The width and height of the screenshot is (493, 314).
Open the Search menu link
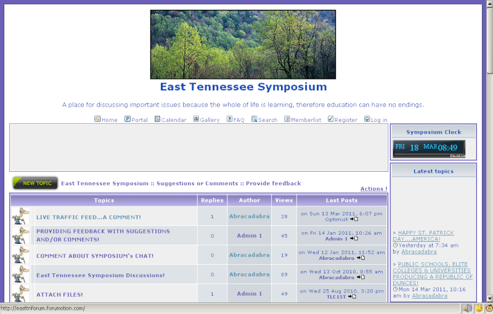[x=268, y=120]
